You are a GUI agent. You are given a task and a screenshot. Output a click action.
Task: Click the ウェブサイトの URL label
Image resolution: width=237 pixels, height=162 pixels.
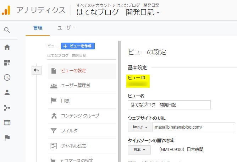[x=147, y=118]
